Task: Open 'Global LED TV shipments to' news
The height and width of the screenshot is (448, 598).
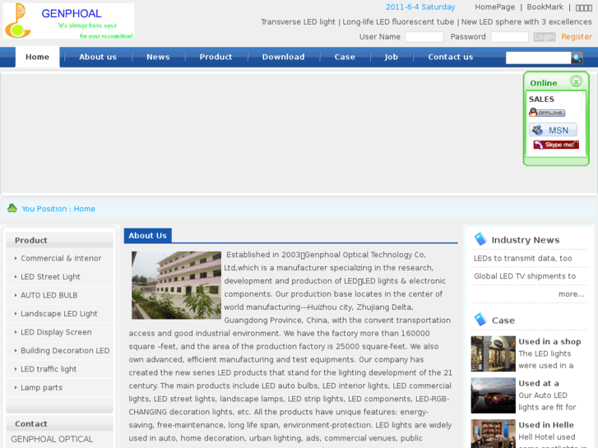Action: point(525,276)
